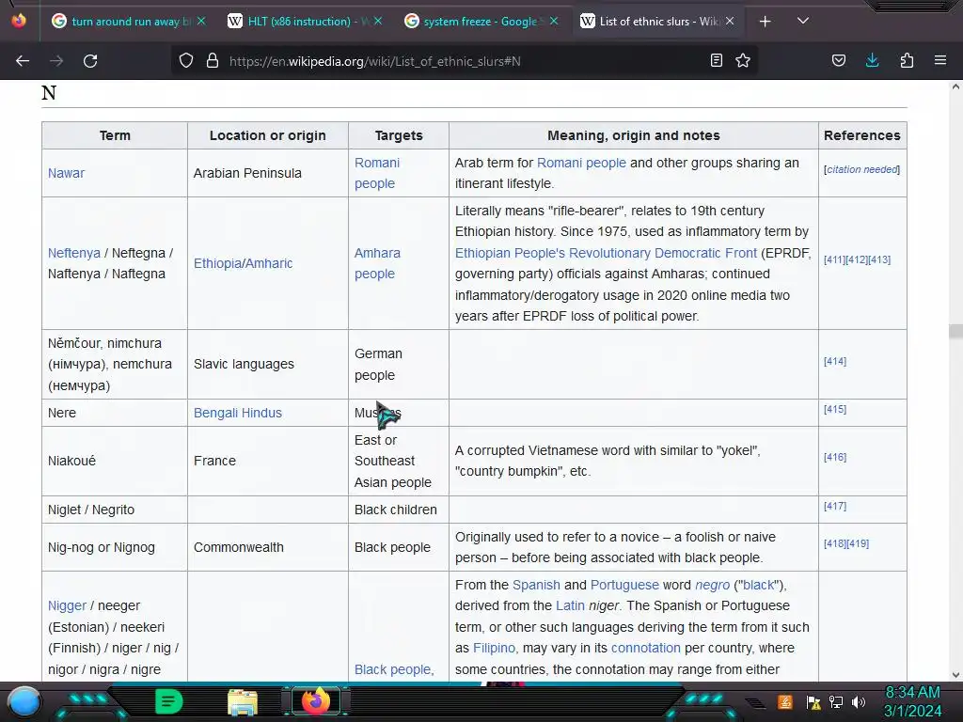Image resolution: width=963 pixels, height=722 pixels.
Task: Jump to reference [418]
Action: click(835, 543)
